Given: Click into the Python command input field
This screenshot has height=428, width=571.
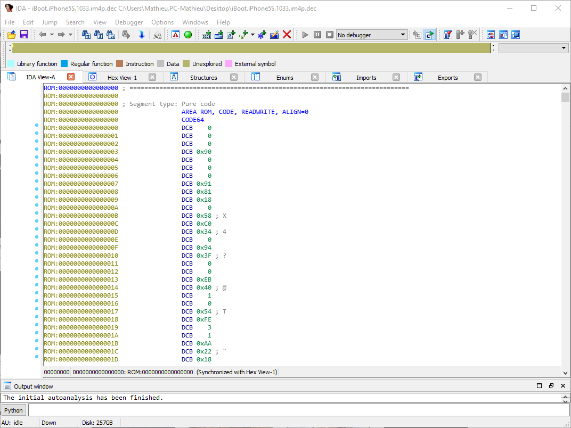Looking at the screenshot, I should 293,410.
